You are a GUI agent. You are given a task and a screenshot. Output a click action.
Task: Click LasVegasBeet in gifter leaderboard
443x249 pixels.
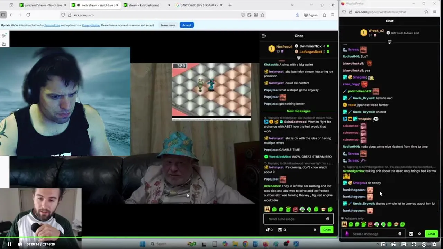tap(310, 52)
